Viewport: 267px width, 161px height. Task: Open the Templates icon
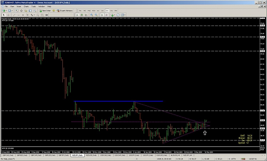click(x=122, y=15)
